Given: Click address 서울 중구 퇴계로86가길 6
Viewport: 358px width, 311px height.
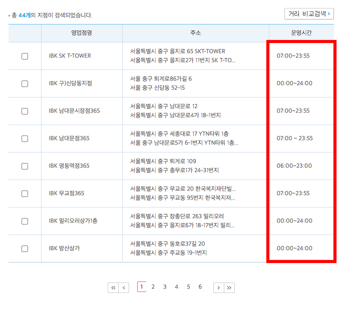Looking at the screenshot, I should coord(161,79).
